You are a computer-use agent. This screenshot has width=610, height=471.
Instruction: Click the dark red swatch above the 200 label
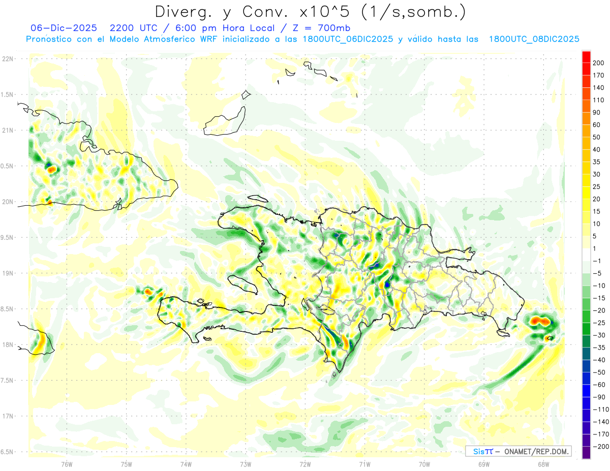(x=586, y=56)
